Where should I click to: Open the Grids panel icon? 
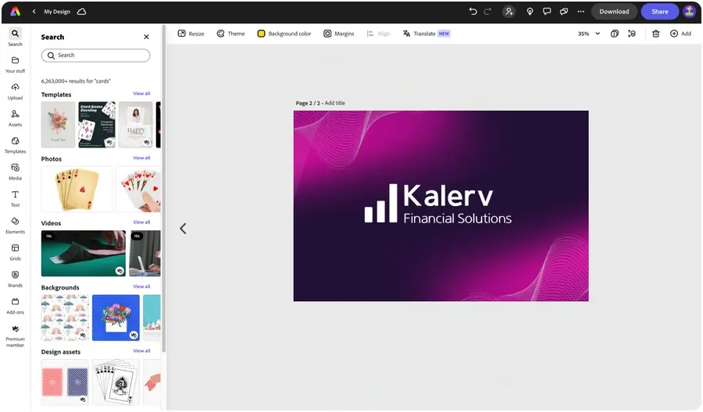[x=16, y=248]
